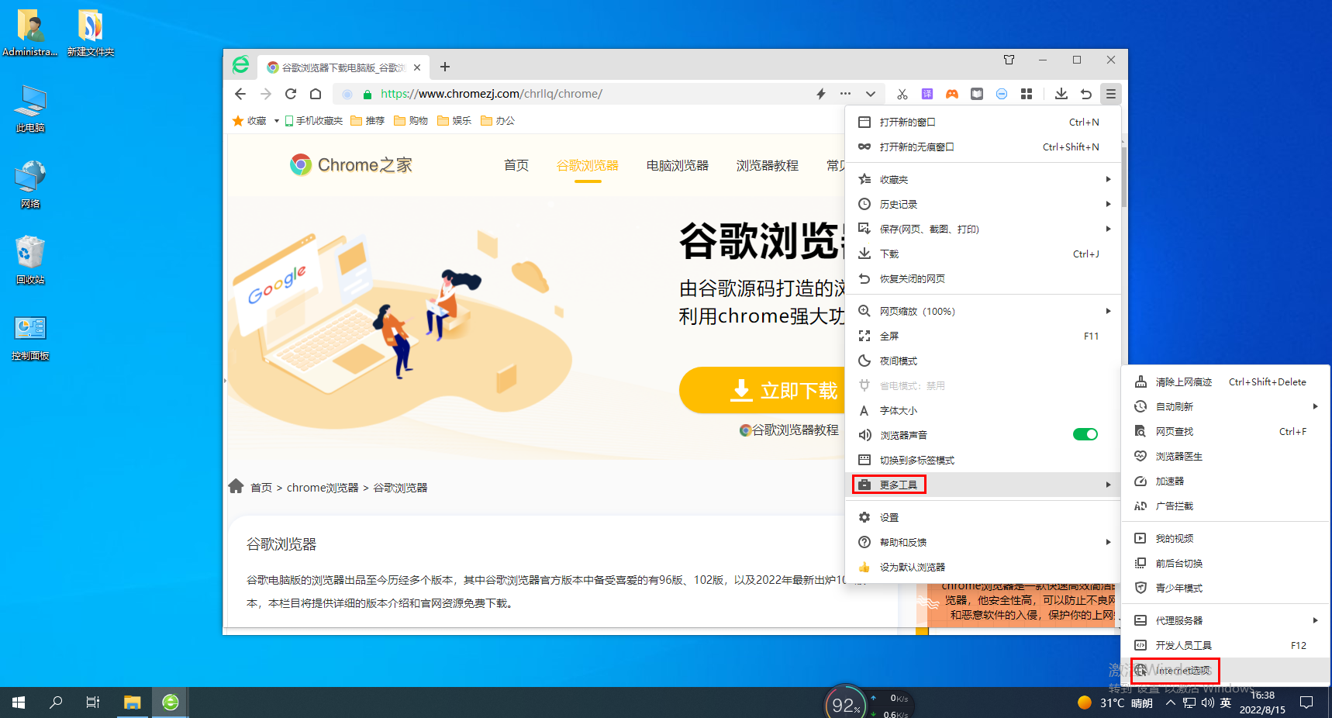
Task: Select Control Panel desktop icon
Action: point(30,337)
